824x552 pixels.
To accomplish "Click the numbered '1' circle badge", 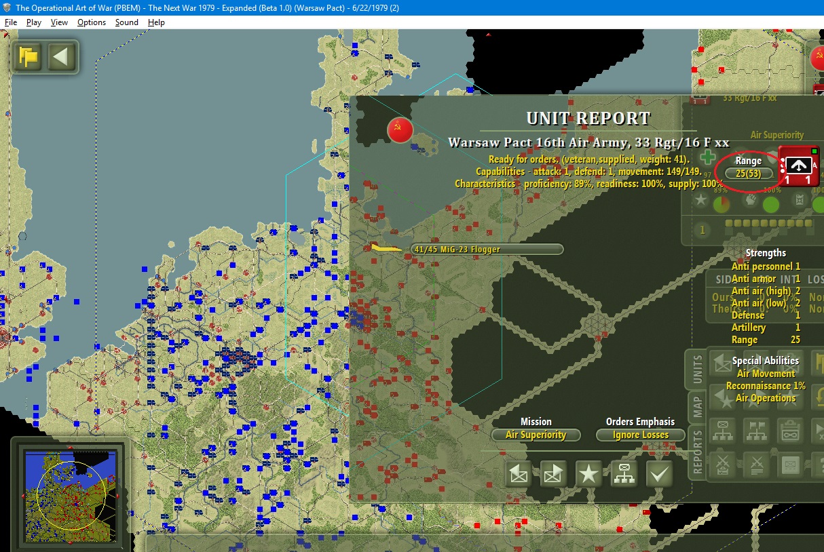I will (x=703, y=231).
